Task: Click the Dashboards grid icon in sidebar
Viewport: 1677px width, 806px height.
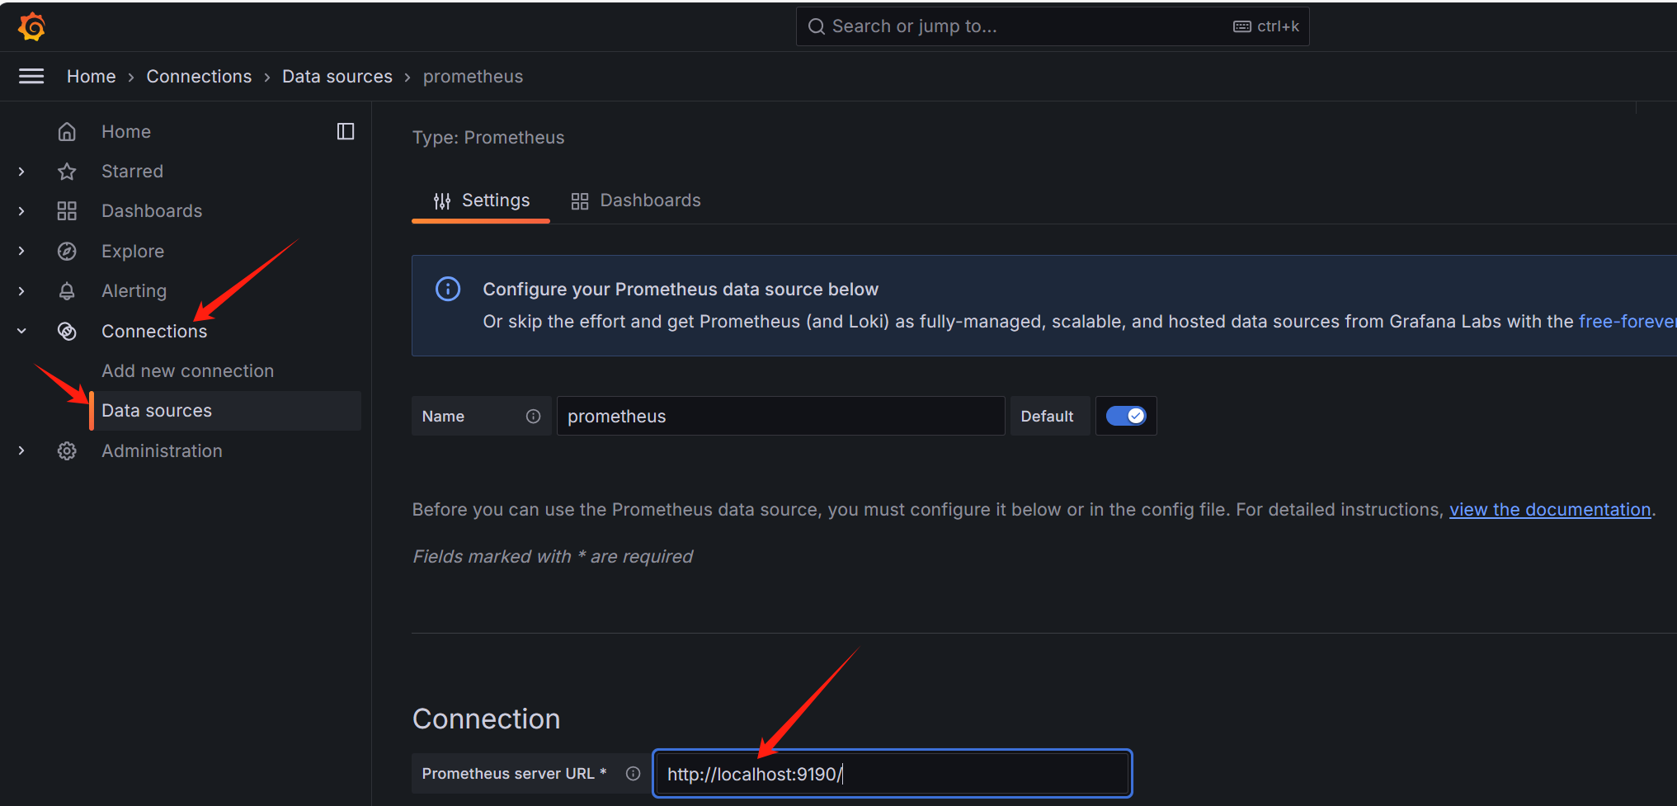Action: pos(67,211)
